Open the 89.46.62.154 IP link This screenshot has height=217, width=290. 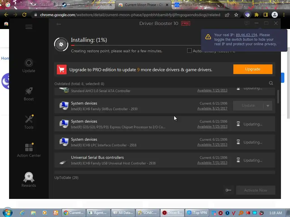246,35
